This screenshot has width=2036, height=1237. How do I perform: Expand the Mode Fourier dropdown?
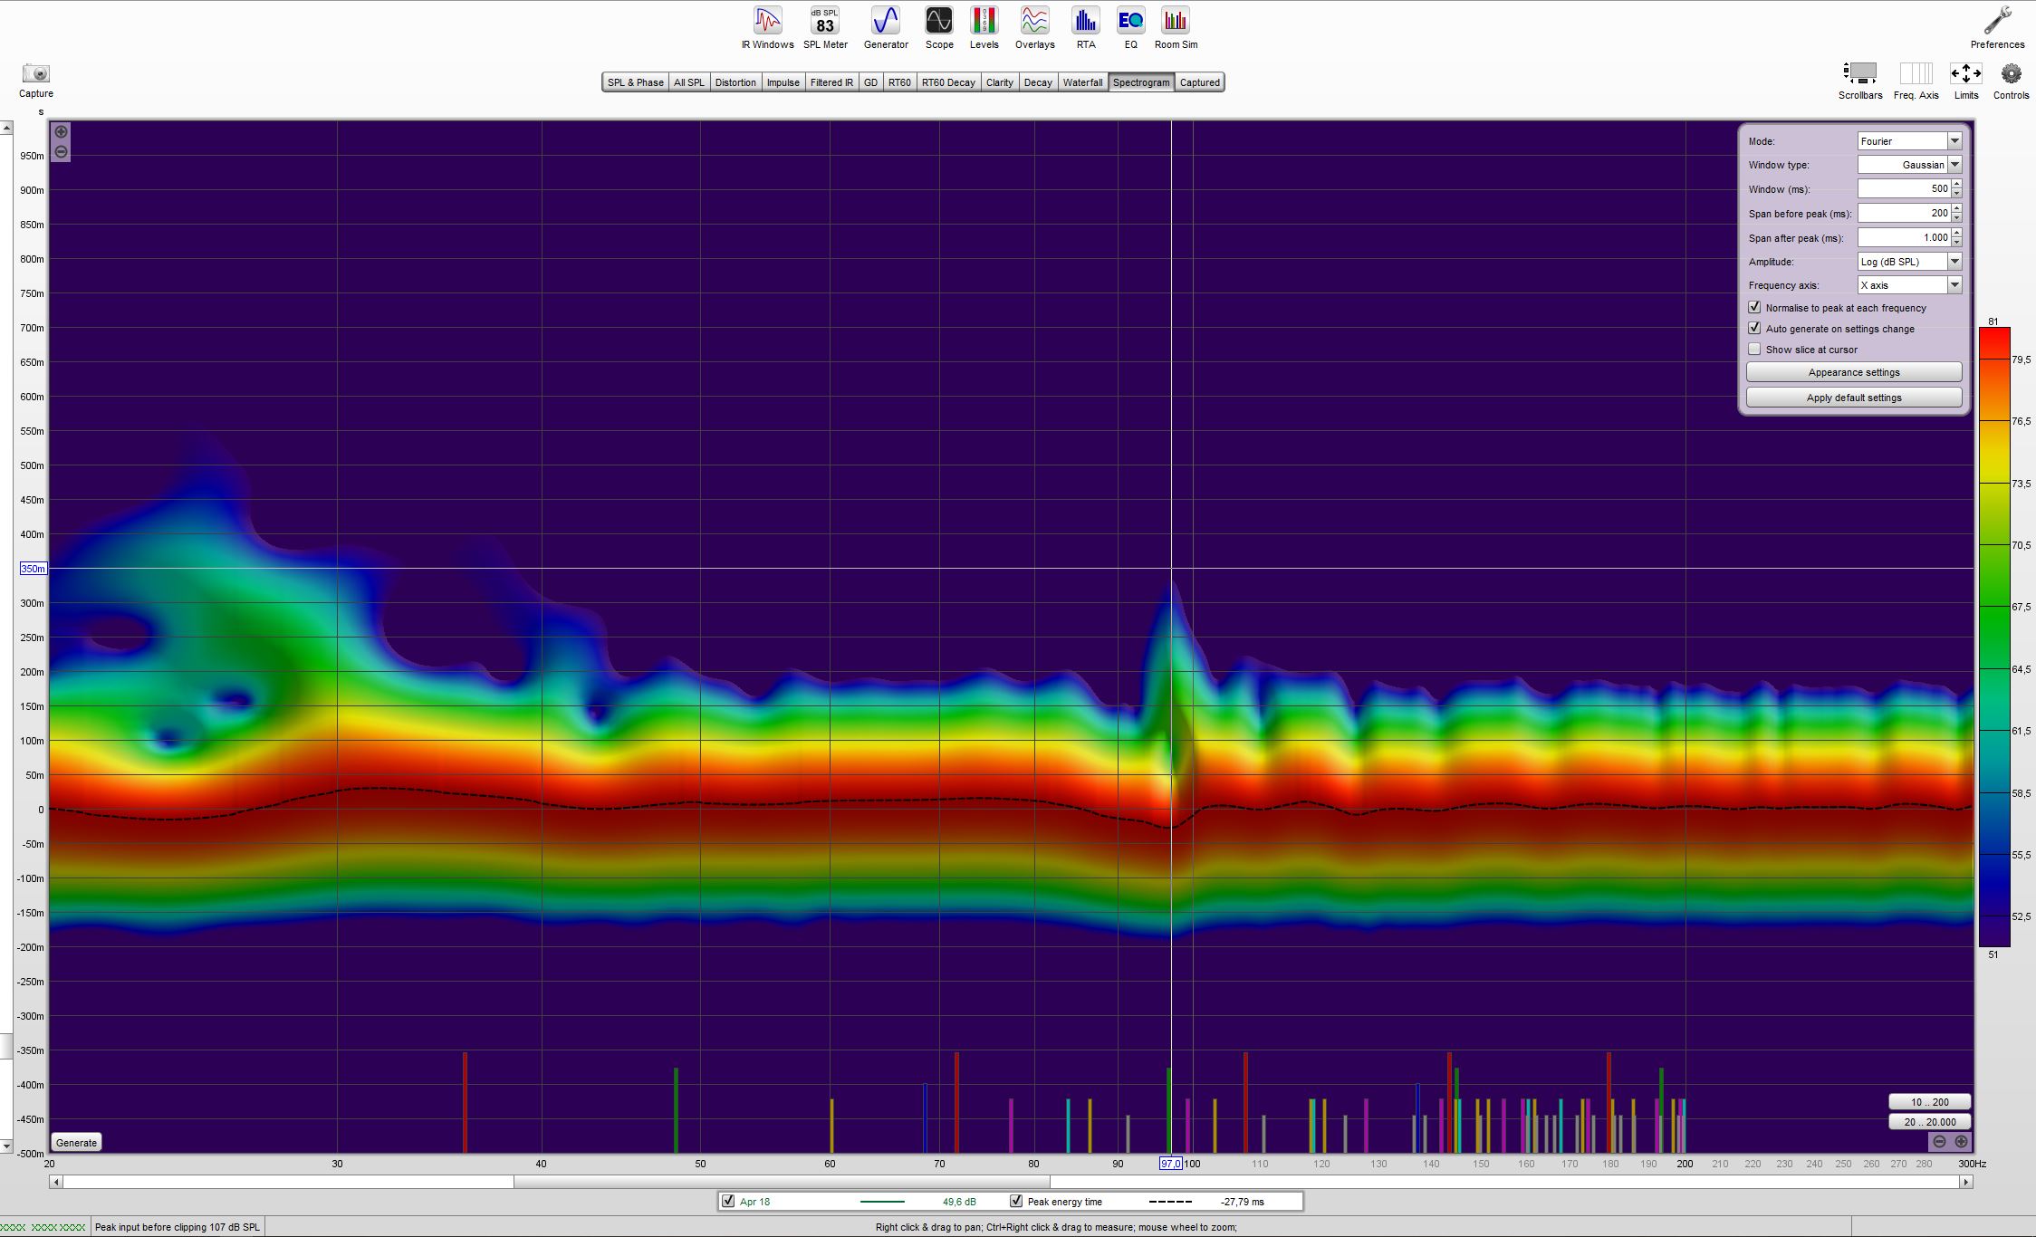[x=1954, y=141]
